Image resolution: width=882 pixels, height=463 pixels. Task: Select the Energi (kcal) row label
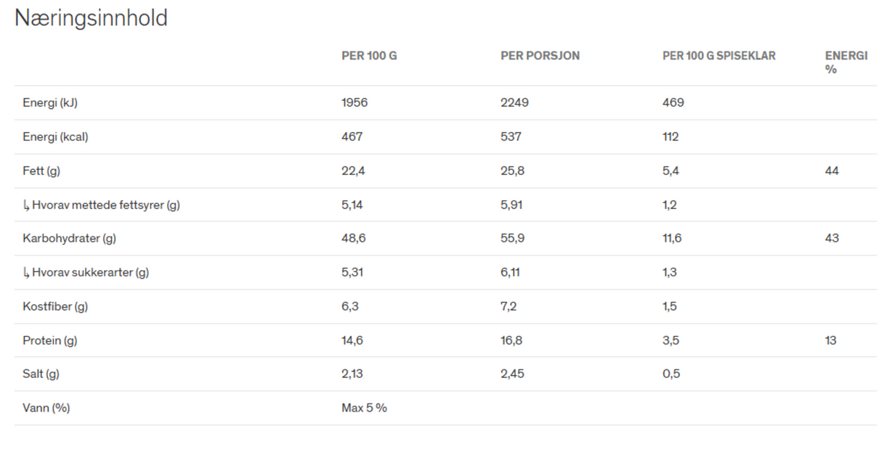pyautogui.click(x=55, y=136)
